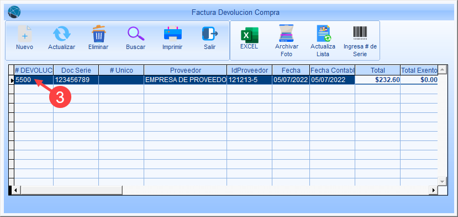The width and height of the screenshot is (458, 217).
Task: Print using the Imprimir icon
Action: 172,34
